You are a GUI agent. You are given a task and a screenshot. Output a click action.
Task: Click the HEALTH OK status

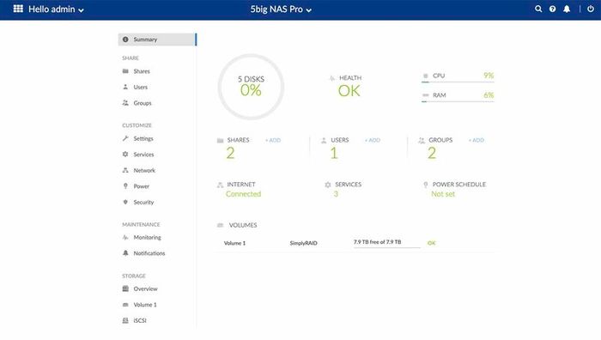tap(349, 91)
